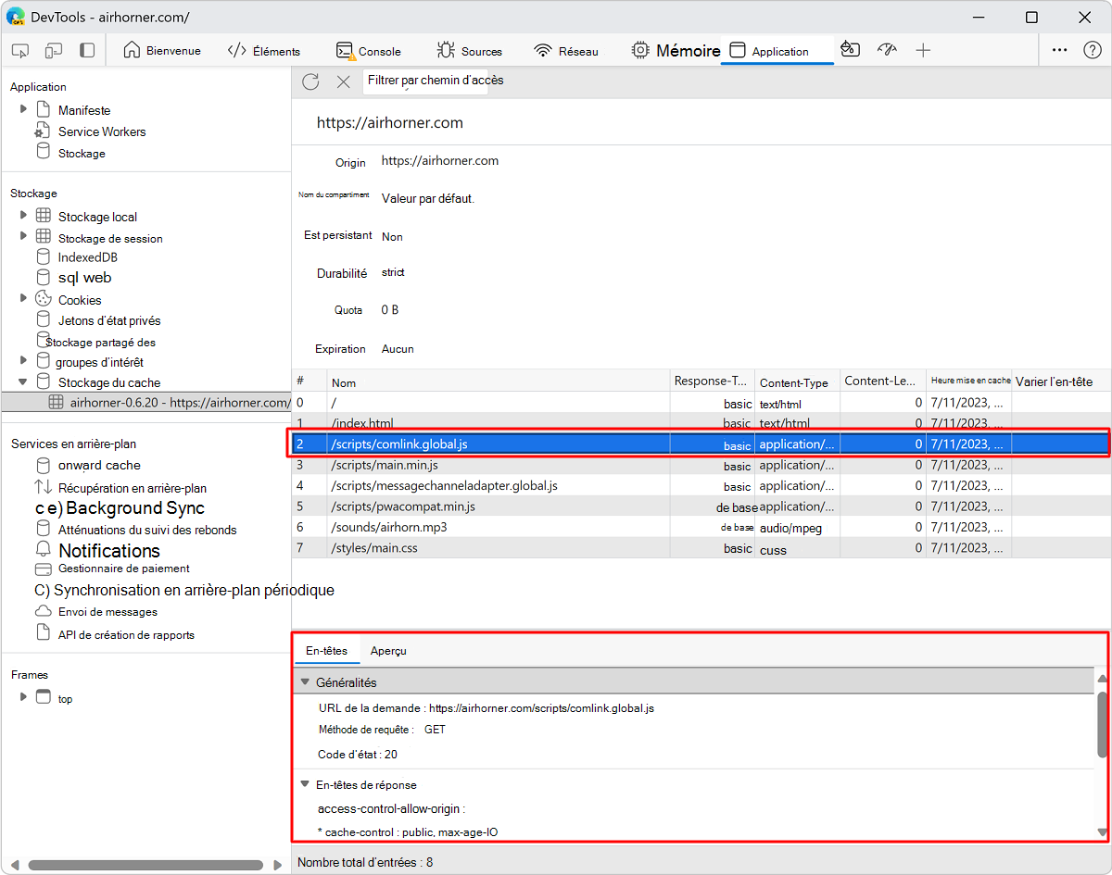This screenshot has height=875, width=1112.
Task: Collapse En-têtes de réponse section
Action: coord(304,783)
